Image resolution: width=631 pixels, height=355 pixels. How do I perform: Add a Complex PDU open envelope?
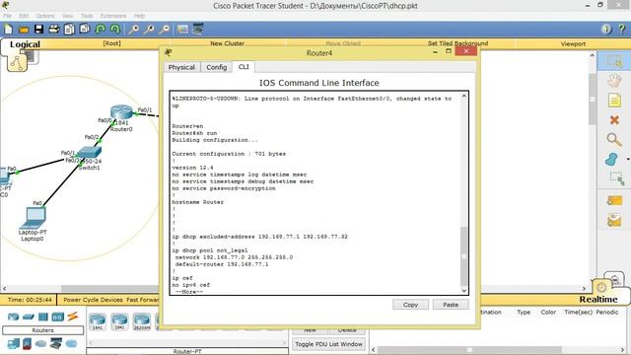click(614, 220)
